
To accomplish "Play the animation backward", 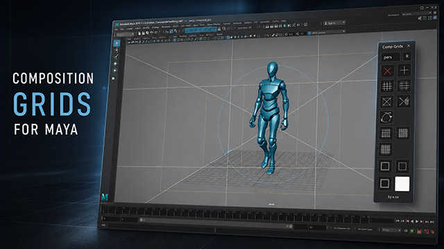I will [412, 221].
